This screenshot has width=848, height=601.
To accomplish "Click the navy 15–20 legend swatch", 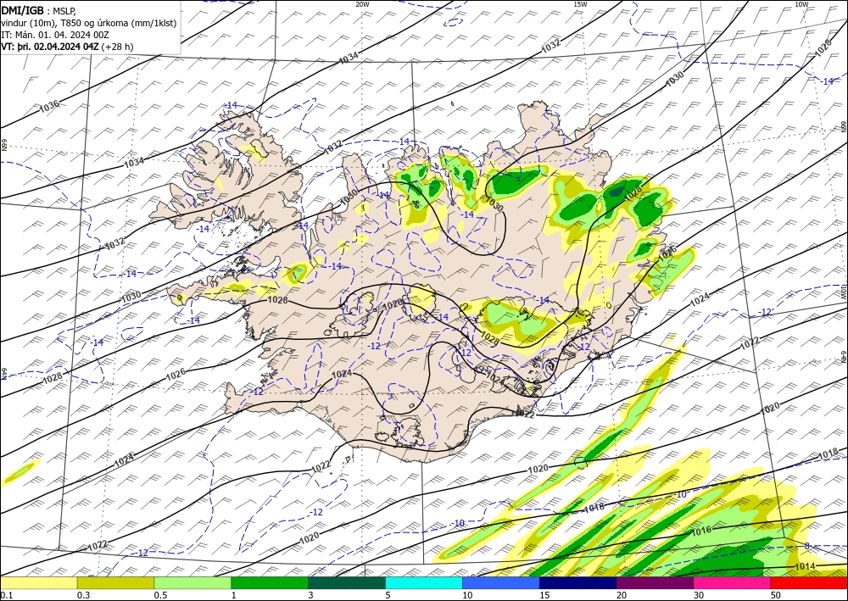I will click(x=578, y=583).
